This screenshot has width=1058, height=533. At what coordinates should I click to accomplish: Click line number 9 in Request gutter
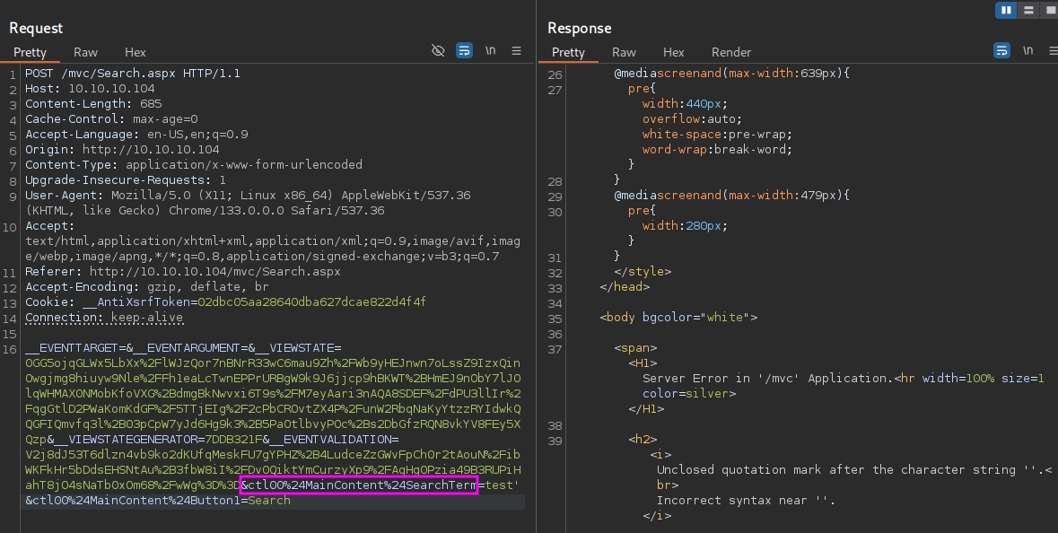tap(13, 196)
